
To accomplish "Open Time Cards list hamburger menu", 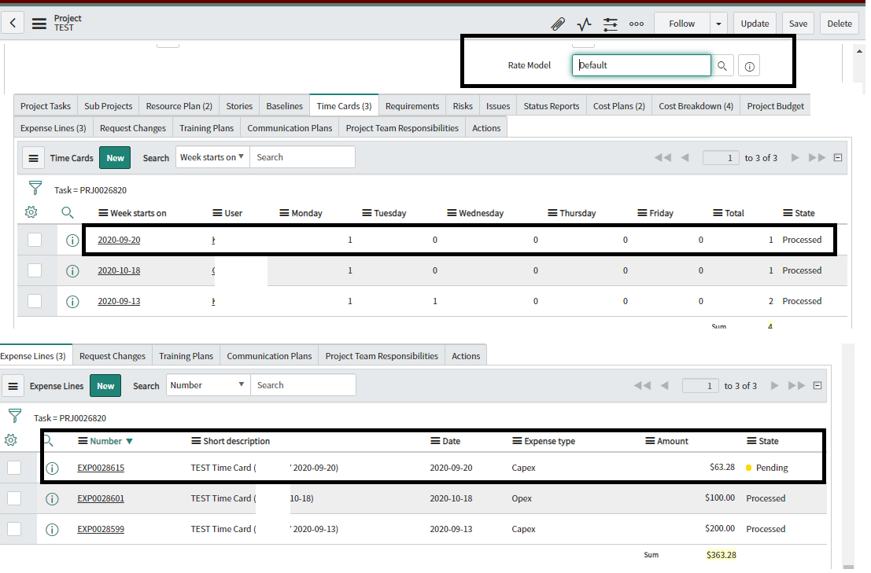I will (x=33, y=158).
